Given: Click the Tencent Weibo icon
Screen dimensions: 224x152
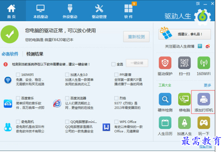Looking at the screenshot, I should tap(200, 46).
